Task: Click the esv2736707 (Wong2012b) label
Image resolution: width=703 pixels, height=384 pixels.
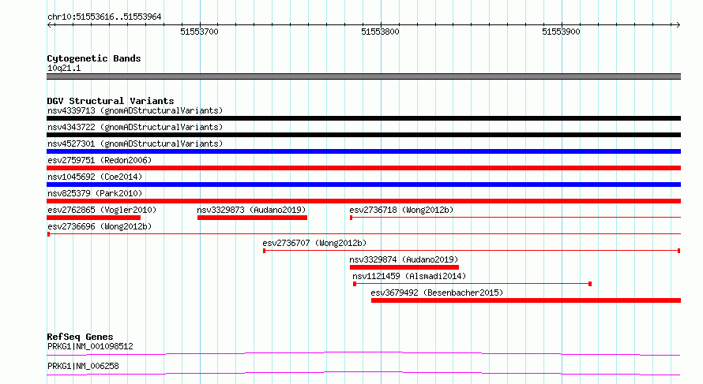Action: (314, 243)
